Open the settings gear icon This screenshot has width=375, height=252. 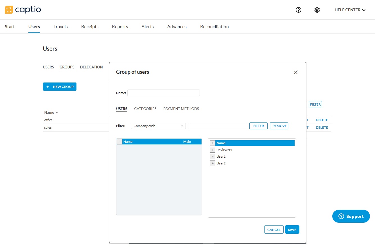(x=317, y=10)
